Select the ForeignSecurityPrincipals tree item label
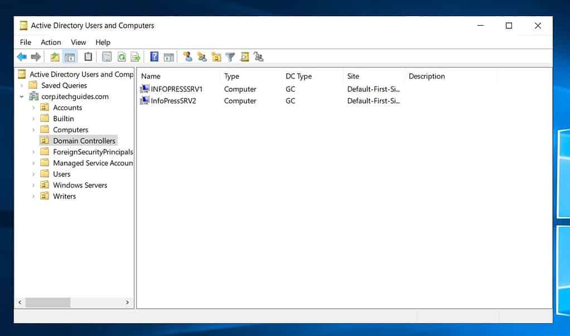The image size is (570, 336). pyautogui.click(x=93, y=152)
